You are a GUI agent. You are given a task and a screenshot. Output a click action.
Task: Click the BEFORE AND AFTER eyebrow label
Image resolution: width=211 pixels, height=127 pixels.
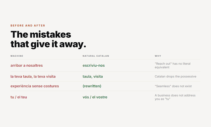click(x=28, y=26)
